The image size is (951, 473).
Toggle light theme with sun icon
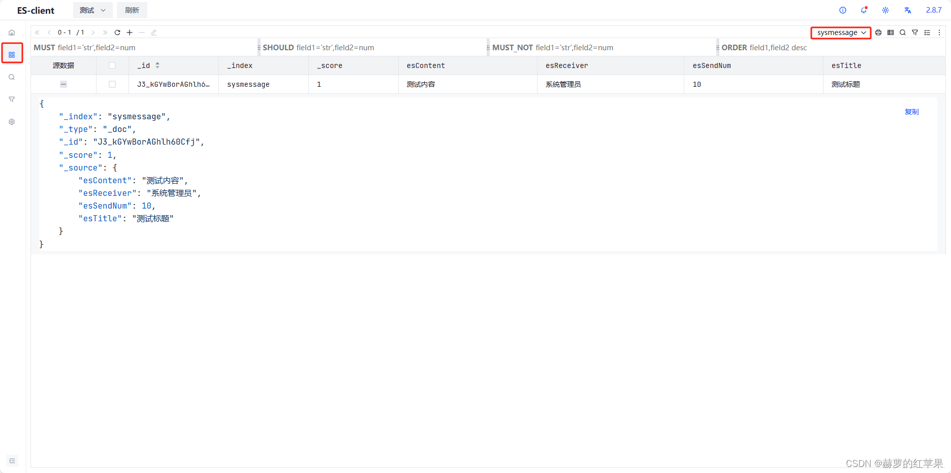885,10
